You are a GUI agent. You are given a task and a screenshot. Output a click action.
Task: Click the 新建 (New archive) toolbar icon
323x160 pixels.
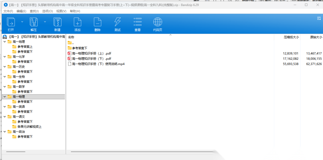pos(57,22)
